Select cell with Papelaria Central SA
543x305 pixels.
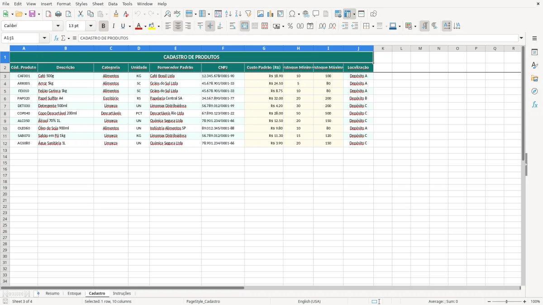point(176,98)
